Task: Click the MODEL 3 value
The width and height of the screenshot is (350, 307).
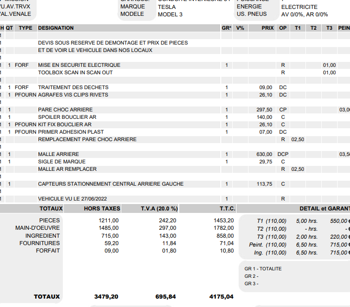Action: click(170, 14)
